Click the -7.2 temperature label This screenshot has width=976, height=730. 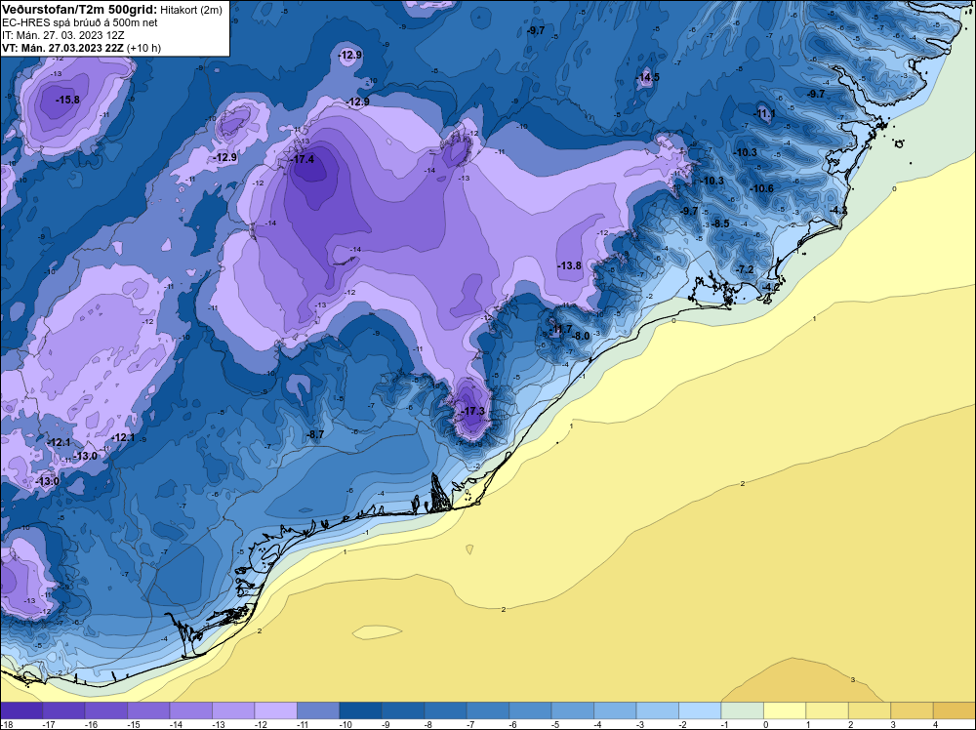tap(745, 269)
